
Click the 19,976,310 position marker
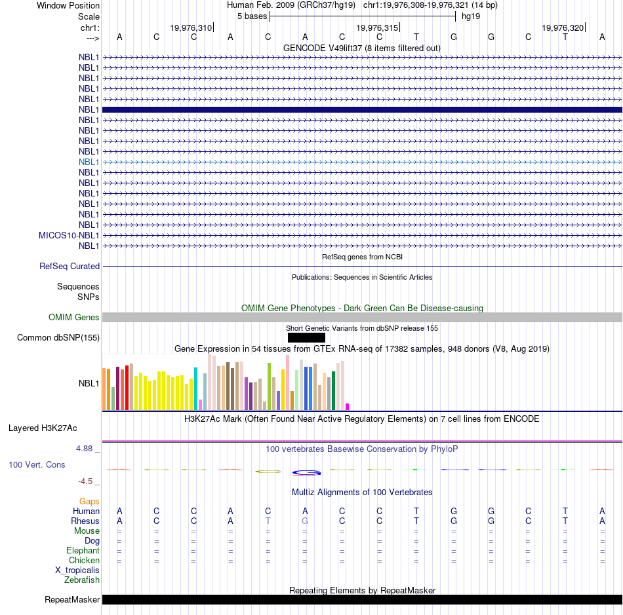[191, 28]
